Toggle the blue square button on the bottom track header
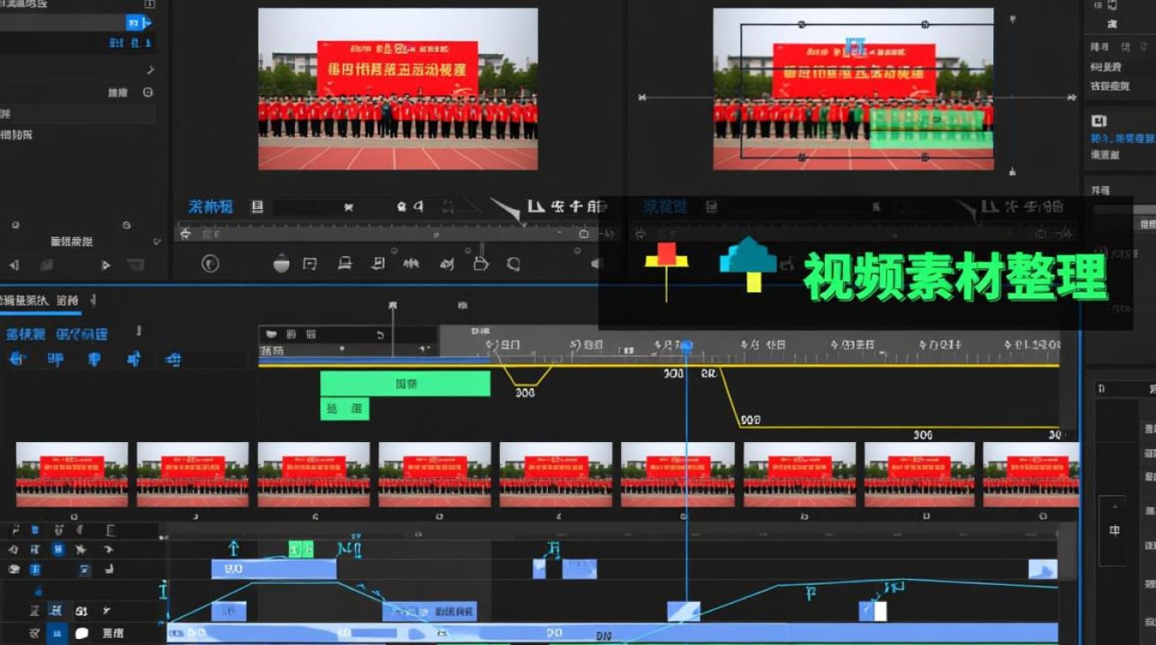The height and width of the screenshot is (645, 1156). point(57,634)
